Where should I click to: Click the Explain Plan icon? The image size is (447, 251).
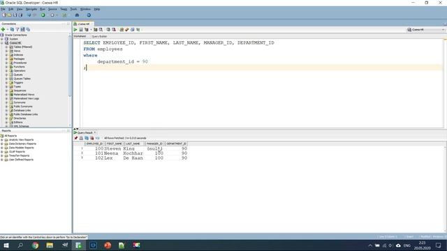click(87, 29)
